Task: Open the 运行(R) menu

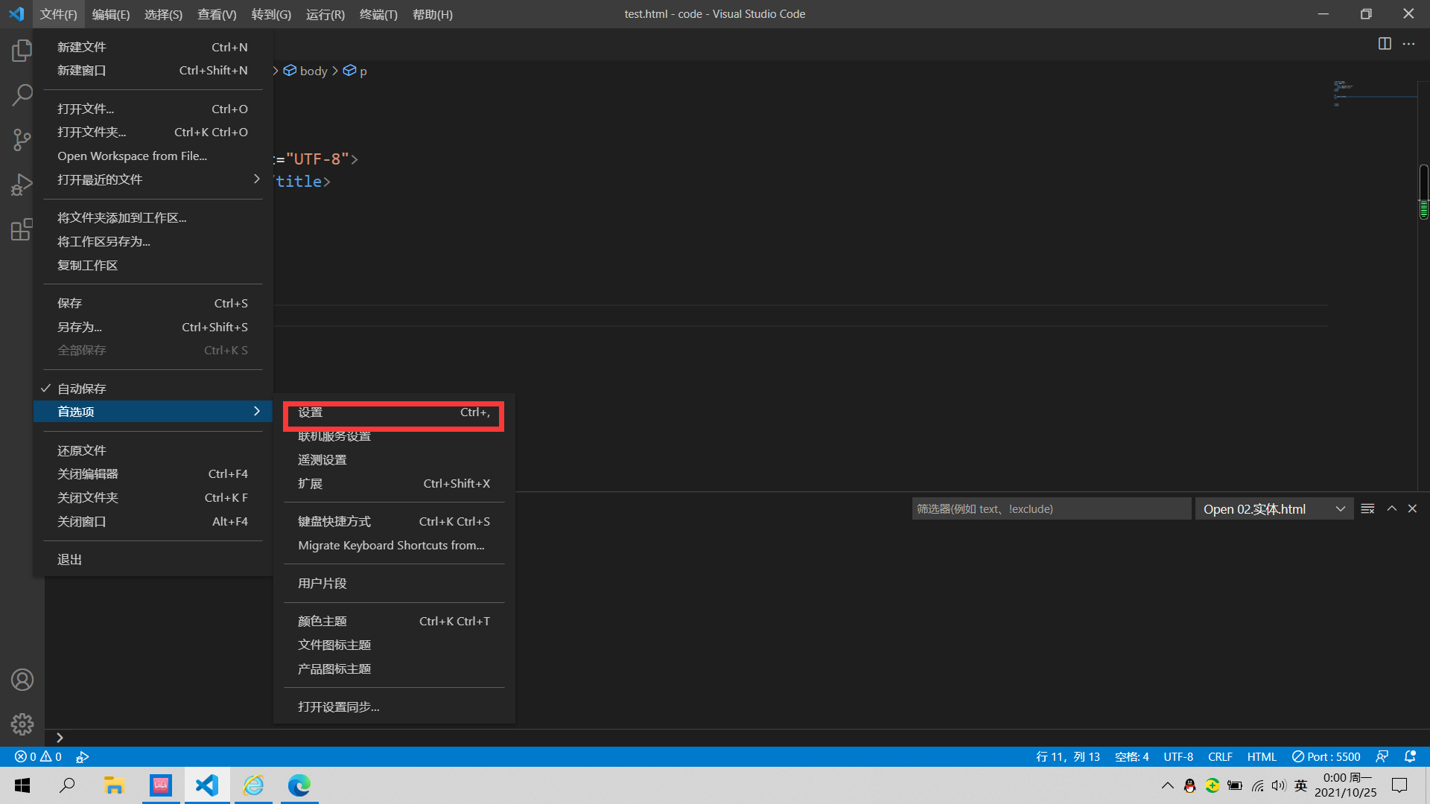Action: pyautogui.click(x=325, y=14)
